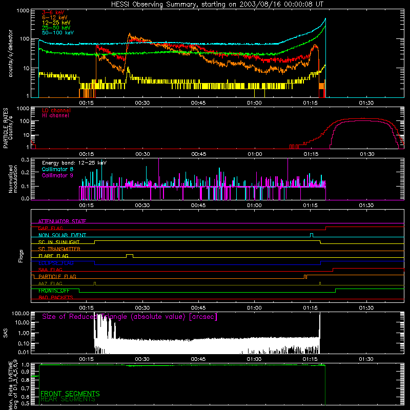
Task: Select the 6-12 keV legend label
Action: point(55,17)
